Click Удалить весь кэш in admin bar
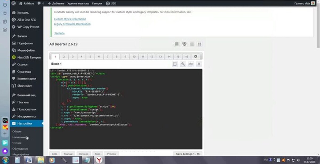Image resolution: width=320 pixels, height=164 pixels. (78, 3)
